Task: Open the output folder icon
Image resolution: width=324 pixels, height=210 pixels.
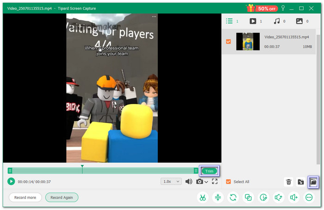Action: pyautogui.click(x=313, y=182)
